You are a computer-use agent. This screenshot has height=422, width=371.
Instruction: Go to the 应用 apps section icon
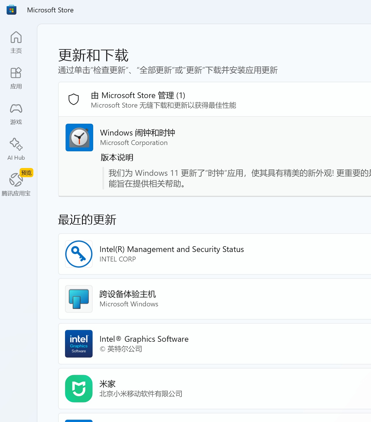[16, 73]
